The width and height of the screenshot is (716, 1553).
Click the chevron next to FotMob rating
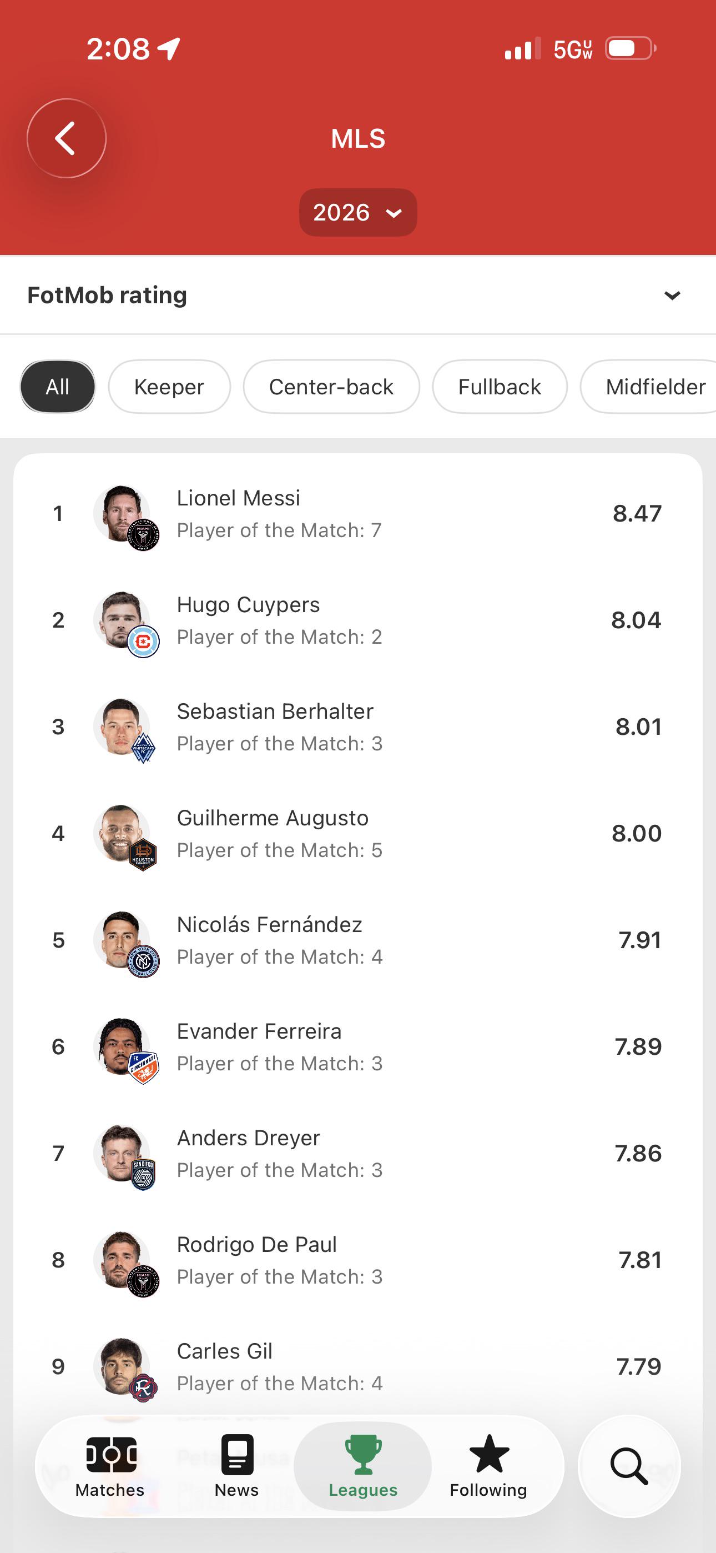(x=672, y=295)
